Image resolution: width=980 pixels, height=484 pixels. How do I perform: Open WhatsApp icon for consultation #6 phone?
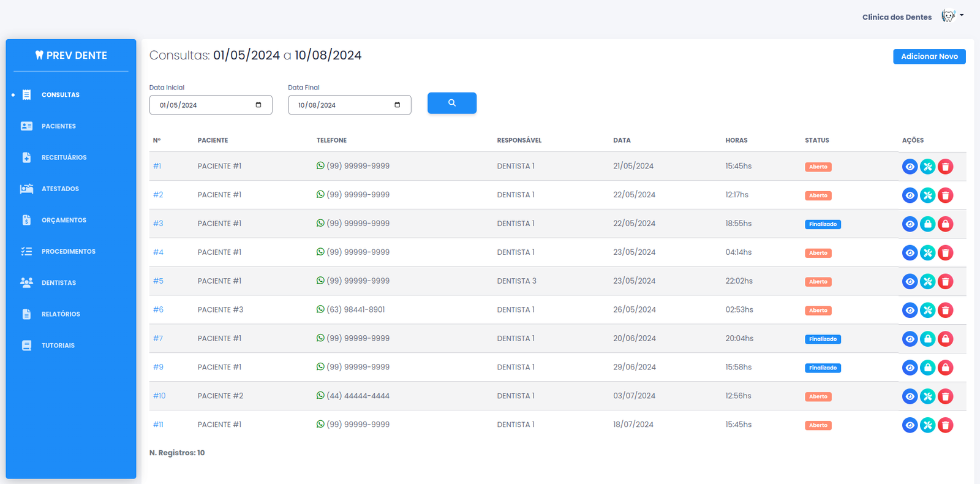click(x=320, y=309)
